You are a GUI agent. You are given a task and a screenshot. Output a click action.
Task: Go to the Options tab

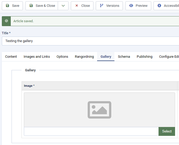point(62,57)
